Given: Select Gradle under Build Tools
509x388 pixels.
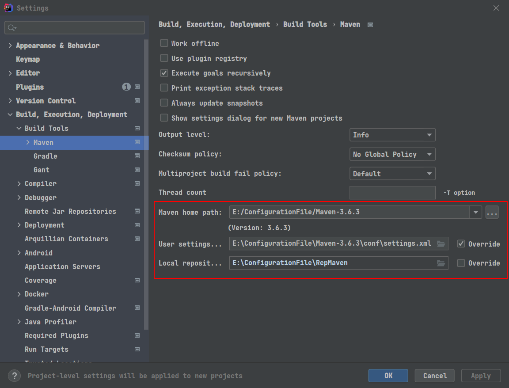Looking at the screenshot, I should point(46,156).
